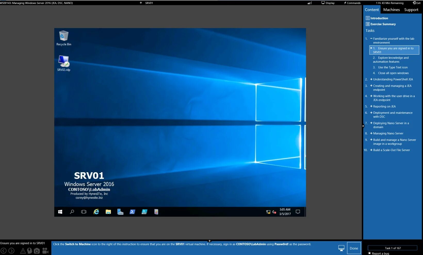Viewport: 423px width, 255px height.
Task: Expand 'Deployment and maintenance with DSC'
Action: tap(371, 113)
